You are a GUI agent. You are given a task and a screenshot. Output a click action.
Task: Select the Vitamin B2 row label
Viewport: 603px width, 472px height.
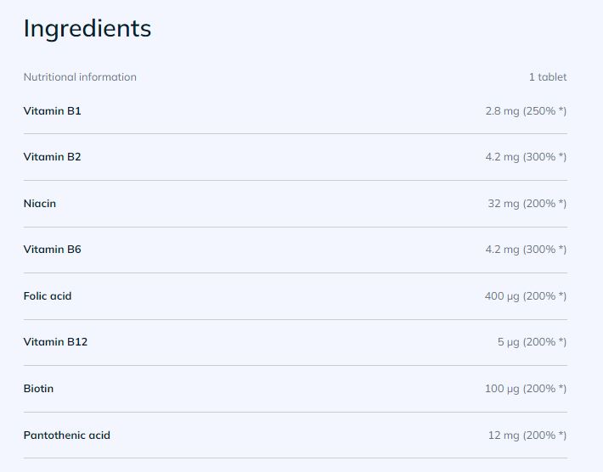tap(53, 157)
